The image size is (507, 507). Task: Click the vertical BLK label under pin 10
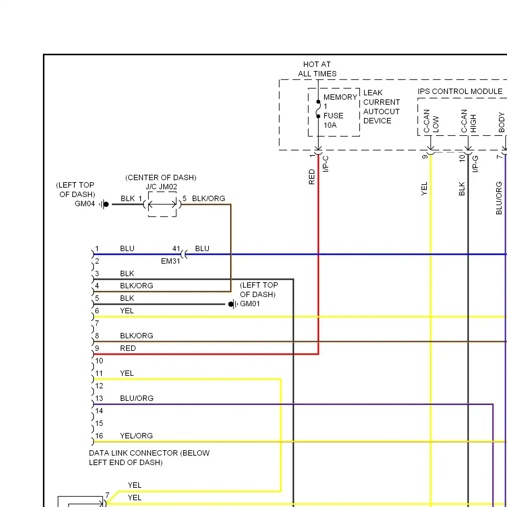(x=462, y=189)
